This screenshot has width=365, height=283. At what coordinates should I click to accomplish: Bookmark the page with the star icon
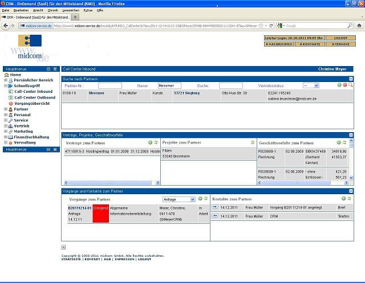(261, 26)
